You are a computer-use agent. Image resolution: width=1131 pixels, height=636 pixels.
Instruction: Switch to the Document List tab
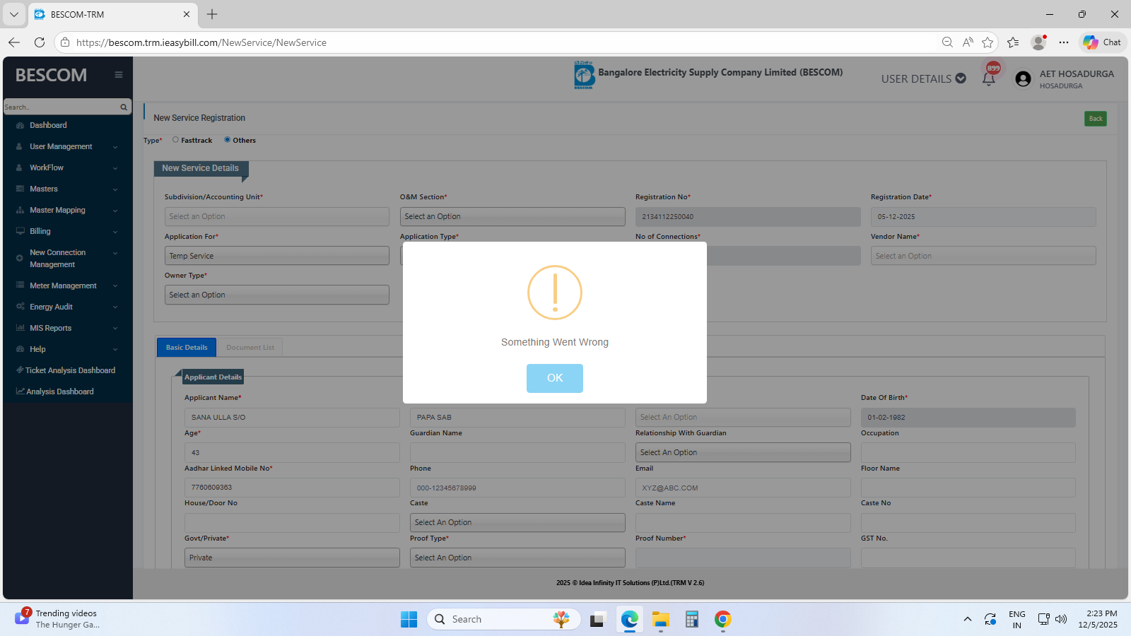coord(250,348)
